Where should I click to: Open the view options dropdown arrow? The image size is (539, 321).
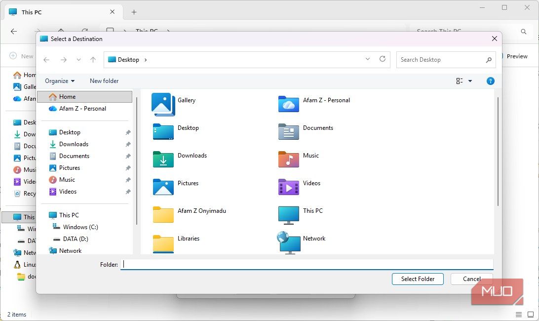[x=470, y=81]
